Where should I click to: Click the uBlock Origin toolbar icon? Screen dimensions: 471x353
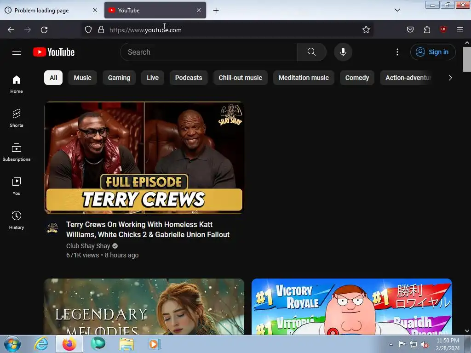(443, 29)
